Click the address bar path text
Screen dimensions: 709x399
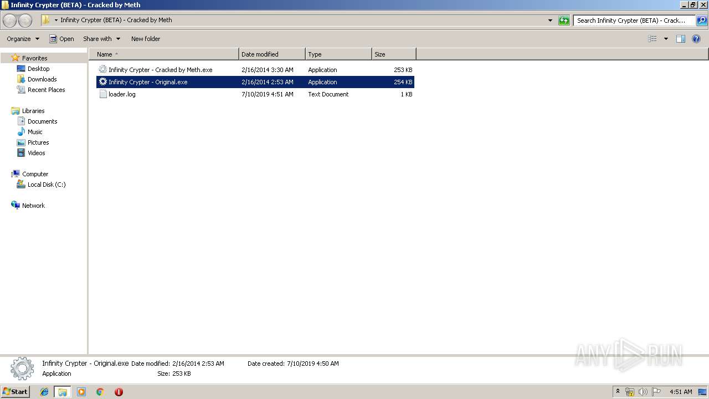coord(116,20)
